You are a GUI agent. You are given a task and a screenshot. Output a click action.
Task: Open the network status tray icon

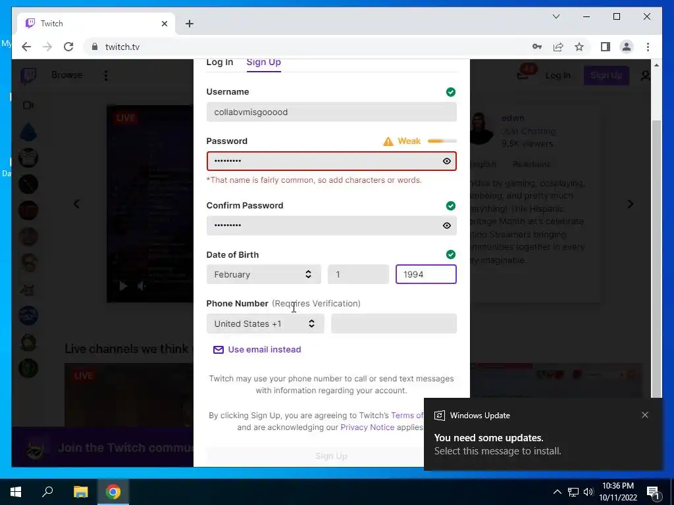point(573,492)
